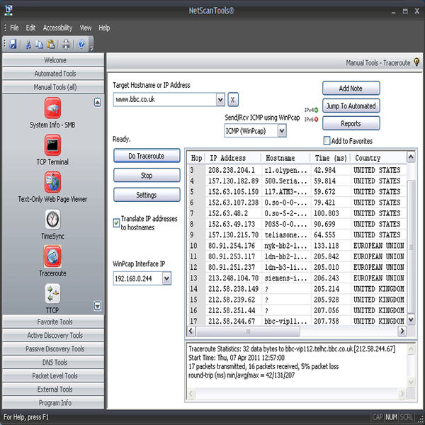Click the Do Traceroute button

tap(147, 156)
